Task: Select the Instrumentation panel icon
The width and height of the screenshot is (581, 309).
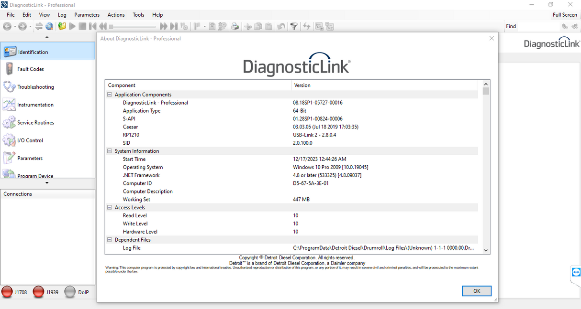Action: [x=9, y=105]
